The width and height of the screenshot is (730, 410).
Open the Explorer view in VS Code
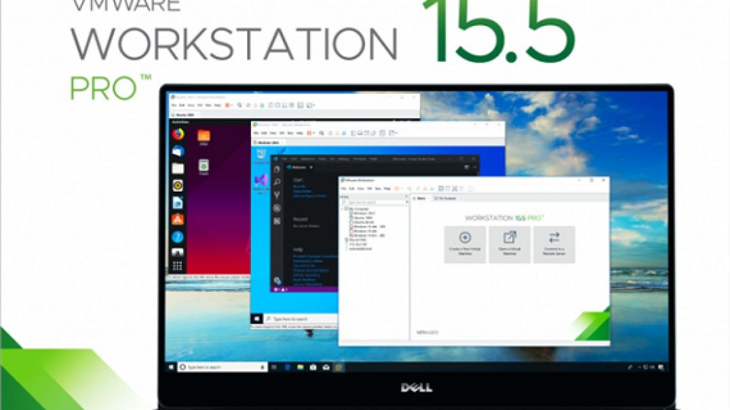(x=277, y=170)
